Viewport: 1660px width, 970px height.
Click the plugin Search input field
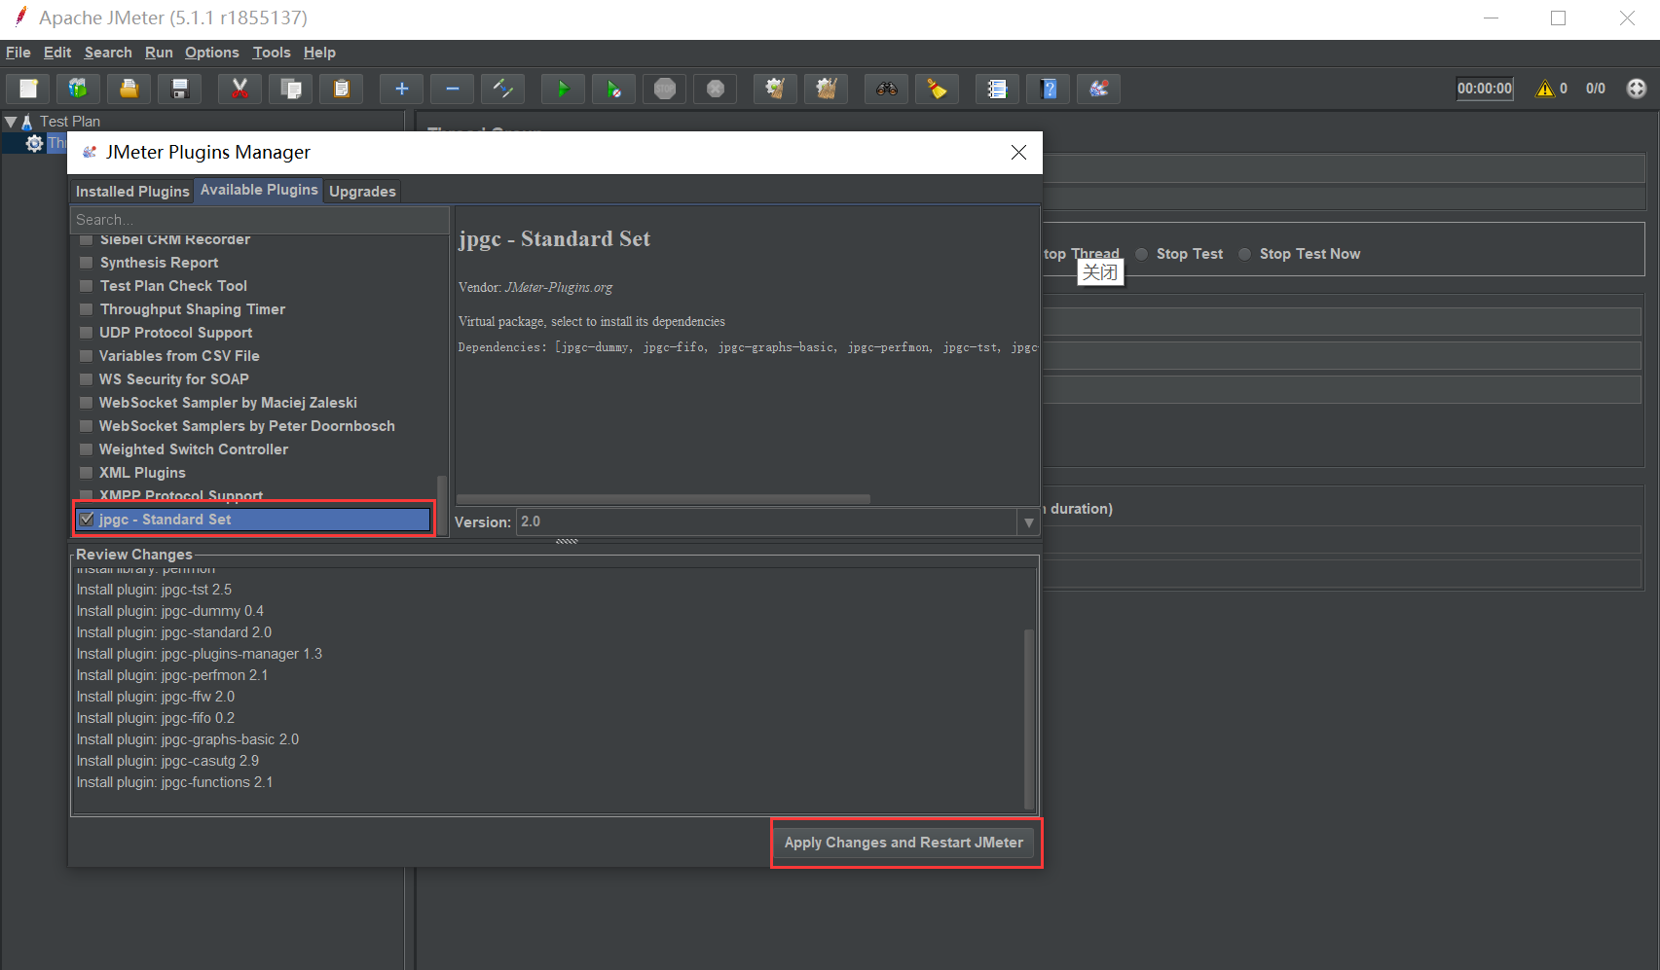click(x=259, y=220)
